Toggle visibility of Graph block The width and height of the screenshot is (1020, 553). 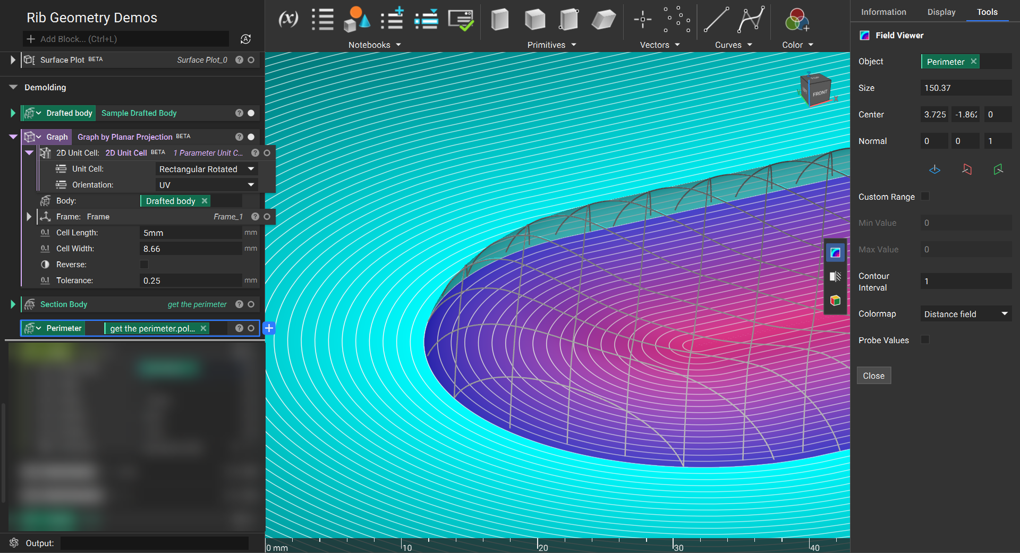click(x=251, y=137)
